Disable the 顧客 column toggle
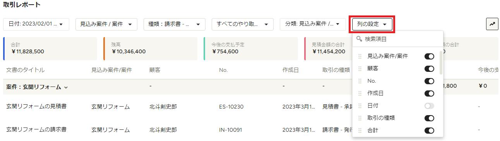The width and height of the screenshot is (500, 141). pyautogui.click(x=429, y=69)
